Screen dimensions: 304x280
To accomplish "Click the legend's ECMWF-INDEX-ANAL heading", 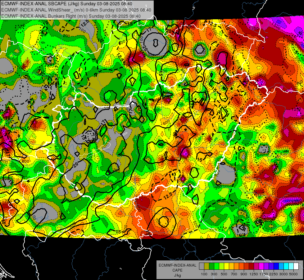I will coord(177,265).
